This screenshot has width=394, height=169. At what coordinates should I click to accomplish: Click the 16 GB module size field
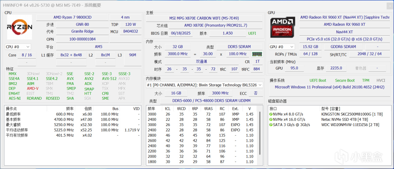(x=176, y=93)
